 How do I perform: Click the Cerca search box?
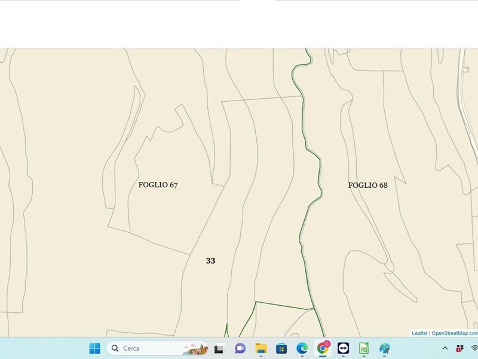point(143,348)
